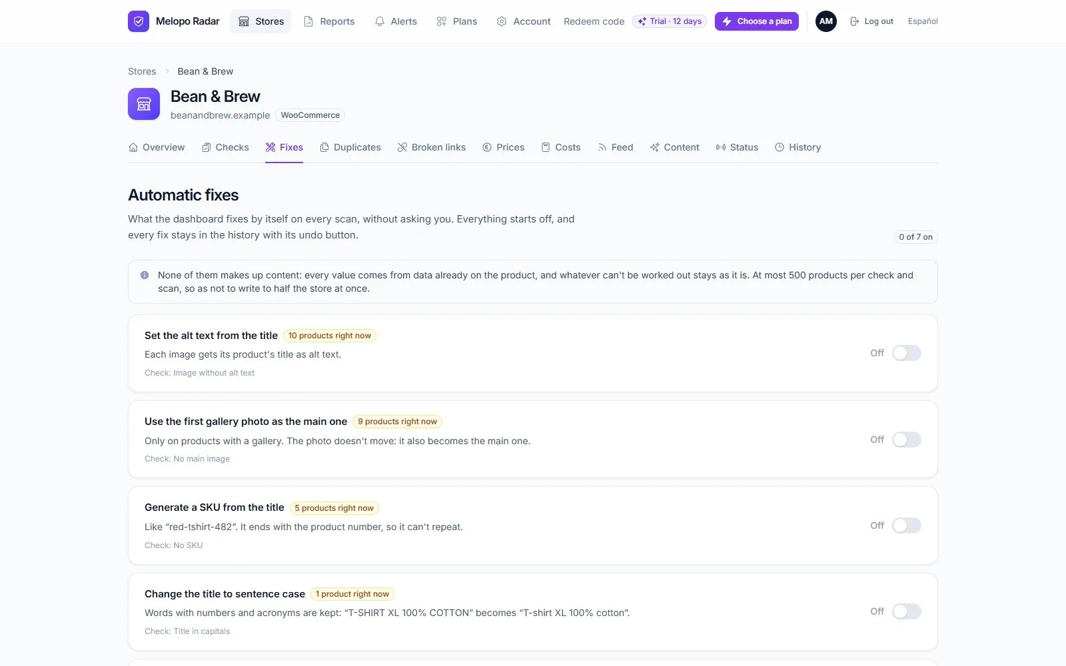Click the Melopo Radar shield logo

[x=139, y=21]
